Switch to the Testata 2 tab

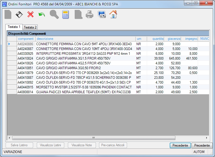tap(30, 27)
